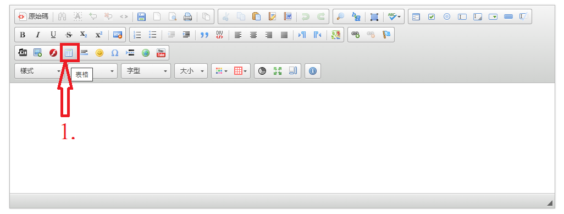
Task: Toggle italic formatting
Action: tap(38, 35)
